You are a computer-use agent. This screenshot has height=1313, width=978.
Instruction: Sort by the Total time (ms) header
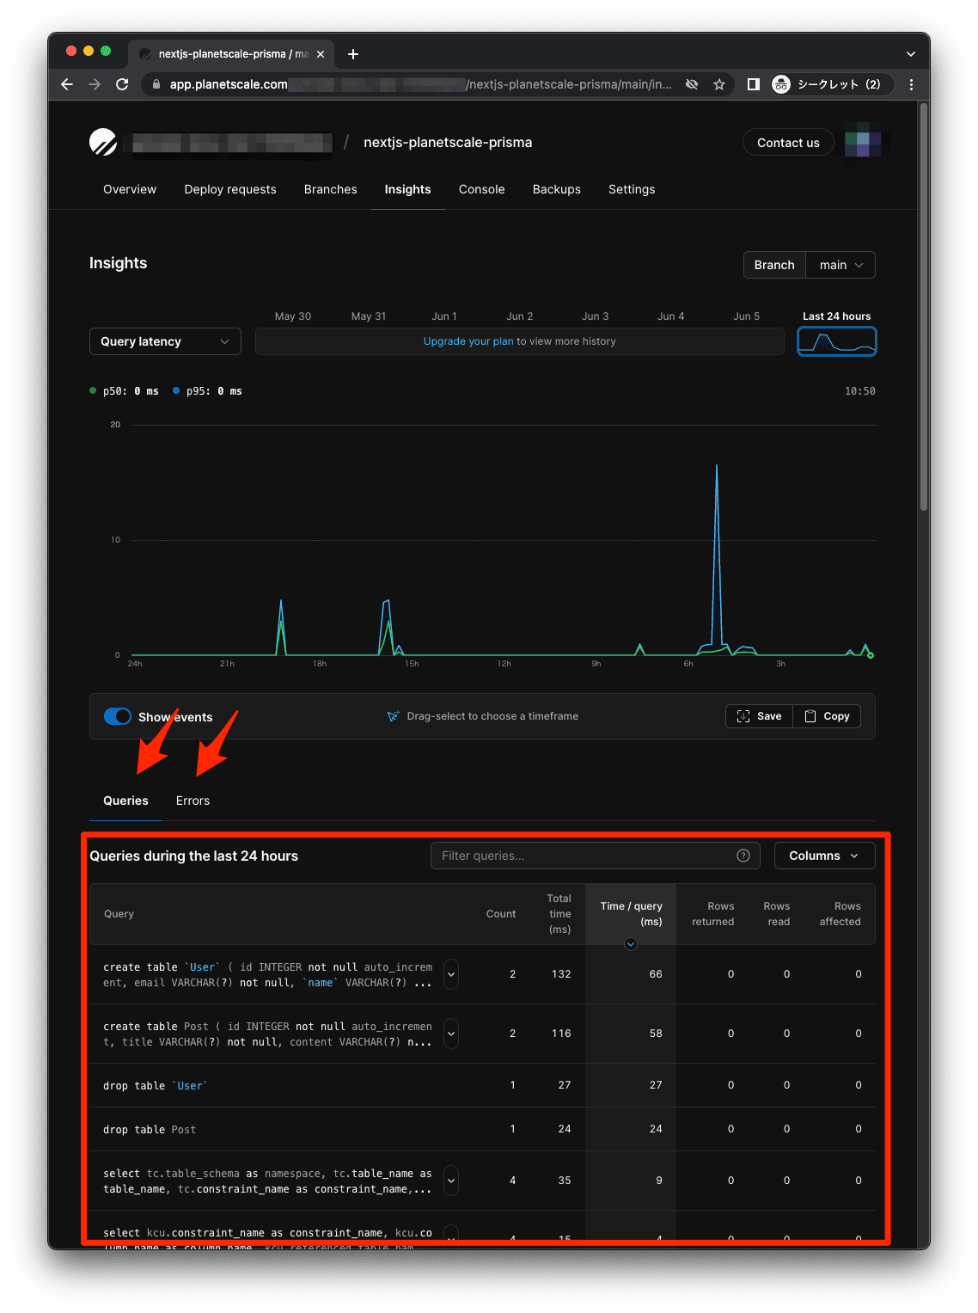[559, 914]
